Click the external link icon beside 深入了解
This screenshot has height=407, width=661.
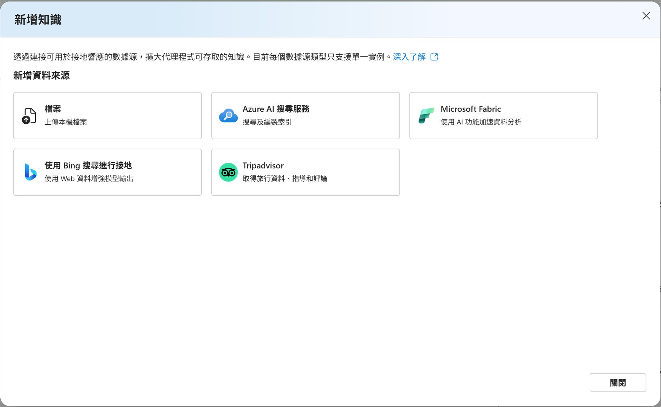434,57
